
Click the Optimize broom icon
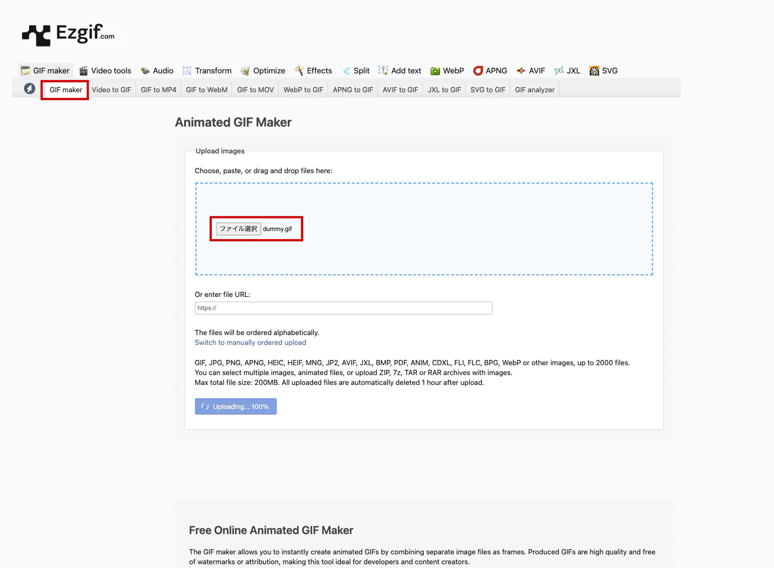tap(245, 71)
